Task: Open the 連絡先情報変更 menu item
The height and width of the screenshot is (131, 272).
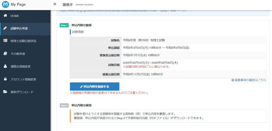Action: (24, 66)
